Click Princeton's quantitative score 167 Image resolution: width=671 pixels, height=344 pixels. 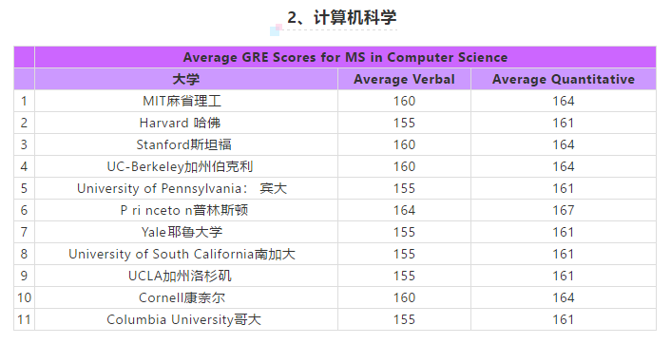[x=564, y=210]
